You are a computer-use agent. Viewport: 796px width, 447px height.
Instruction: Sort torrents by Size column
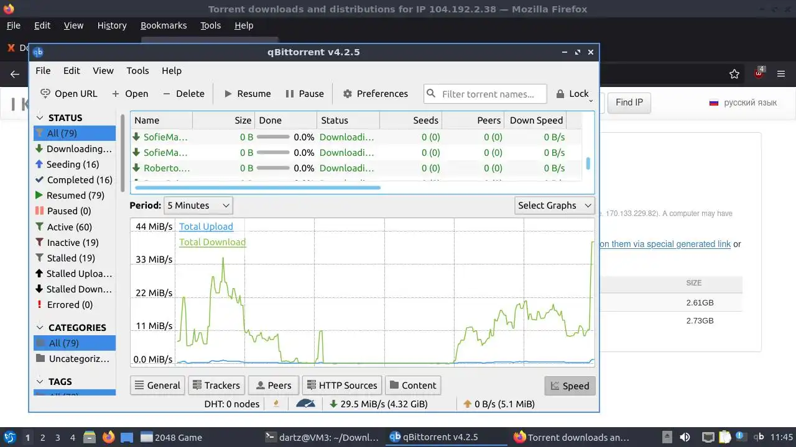coord(223,120)
